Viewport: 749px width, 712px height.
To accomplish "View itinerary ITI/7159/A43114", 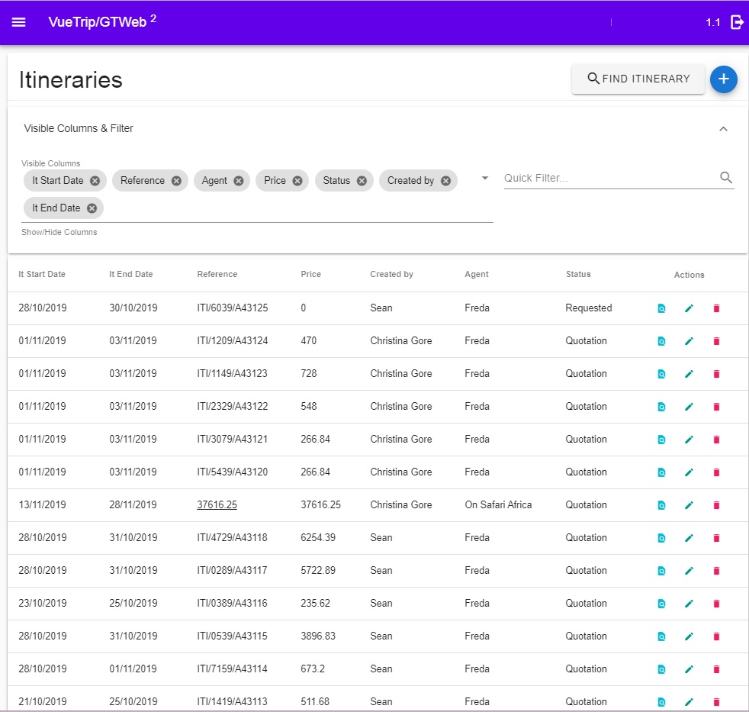I will coord(661,669).
